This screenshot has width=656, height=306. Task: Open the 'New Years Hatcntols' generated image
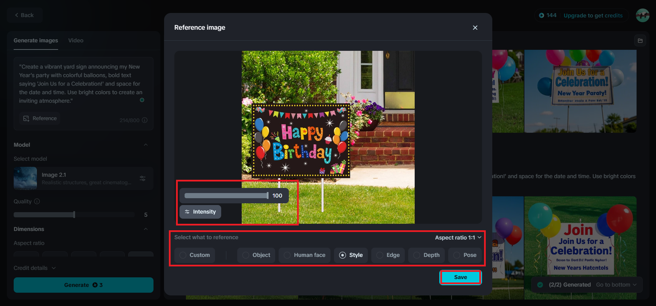pyautogui.click(x=580, y=248)
